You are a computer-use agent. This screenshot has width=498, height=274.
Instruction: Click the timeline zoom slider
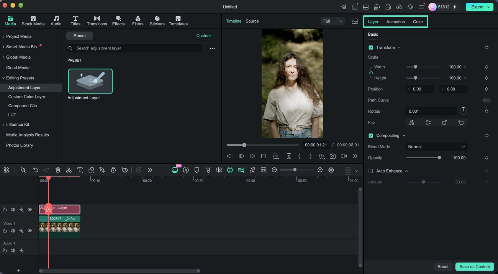(298, 170)
